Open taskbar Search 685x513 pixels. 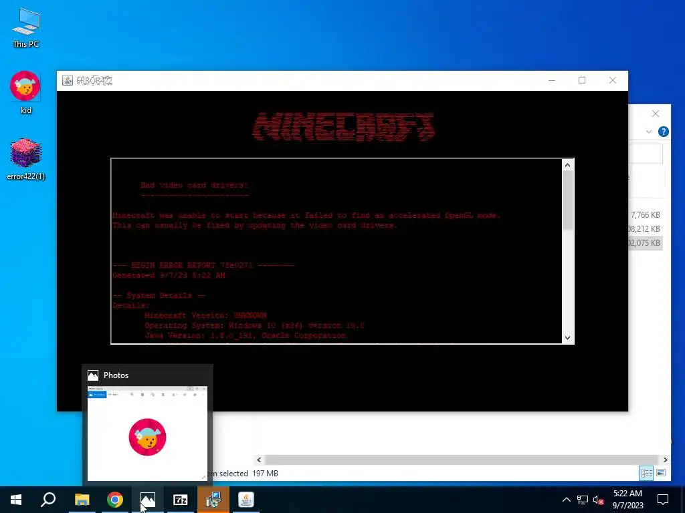(x=48, y=500)
